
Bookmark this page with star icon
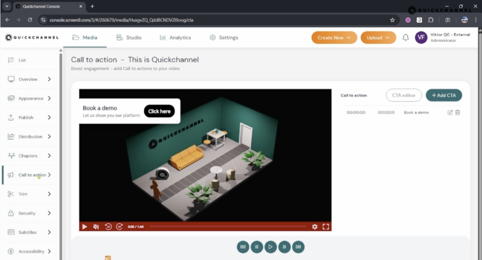click(x=392, y=20)
